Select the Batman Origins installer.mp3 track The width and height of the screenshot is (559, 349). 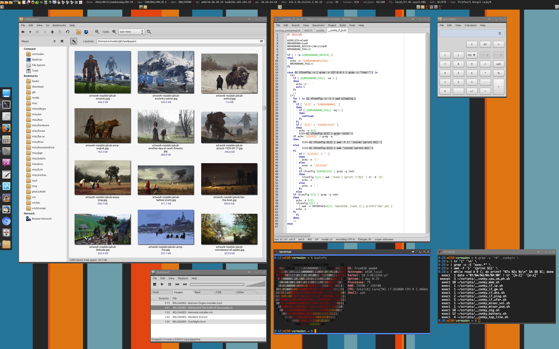208,303
